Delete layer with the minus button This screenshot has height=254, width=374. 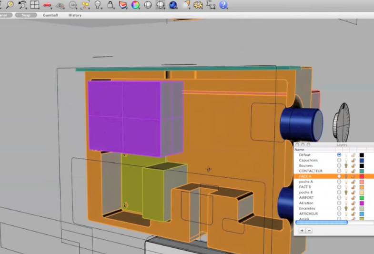[x=309, y=231]
